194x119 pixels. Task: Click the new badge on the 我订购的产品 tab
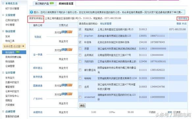(52, 3)
